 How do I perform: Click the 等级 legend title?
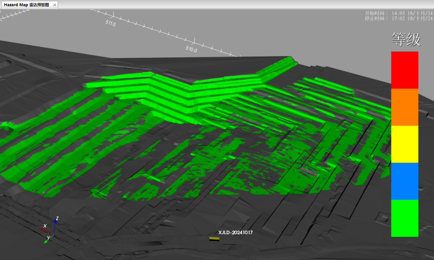point(406,40)
